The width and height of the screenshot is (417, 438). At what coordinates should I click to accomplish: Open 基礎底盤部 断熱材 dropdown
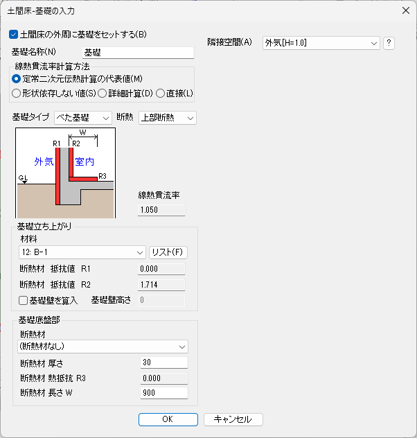pyautogui.click(x=103, y=347)
